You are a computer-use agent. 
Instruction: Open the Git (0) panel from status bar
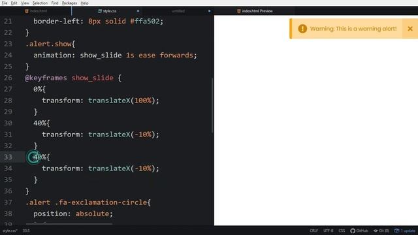coord(381,230)
